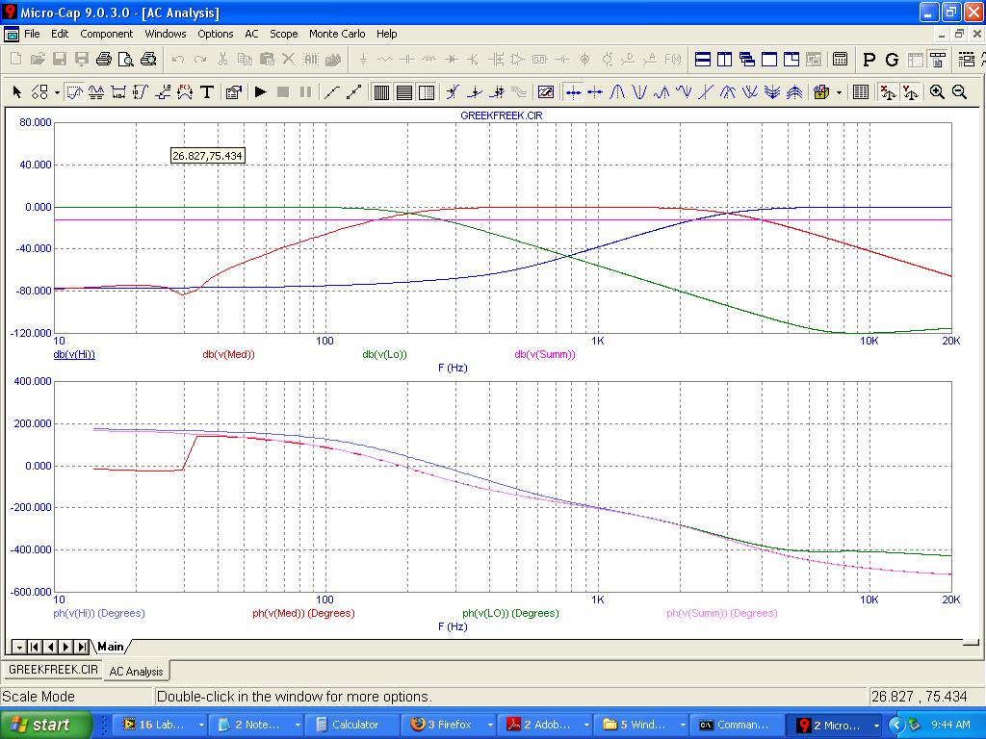This screenshot has width=986, height=739.
Task: Select the horizontal tag mode tool
Action: tap(118, 92)
